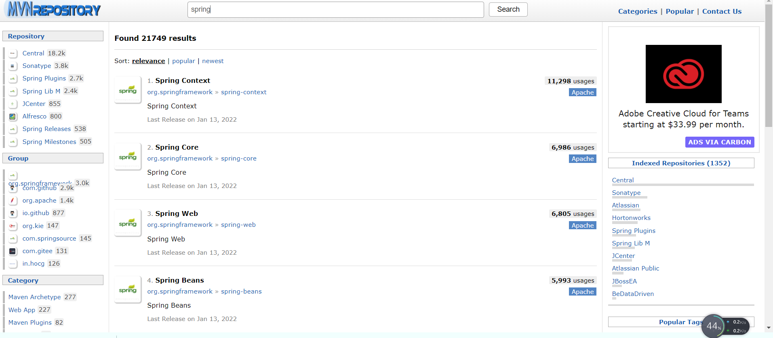Open the BeDataDriven indexed repository link
Viewport: 773px width, 338px height.
tap(633, 294)
